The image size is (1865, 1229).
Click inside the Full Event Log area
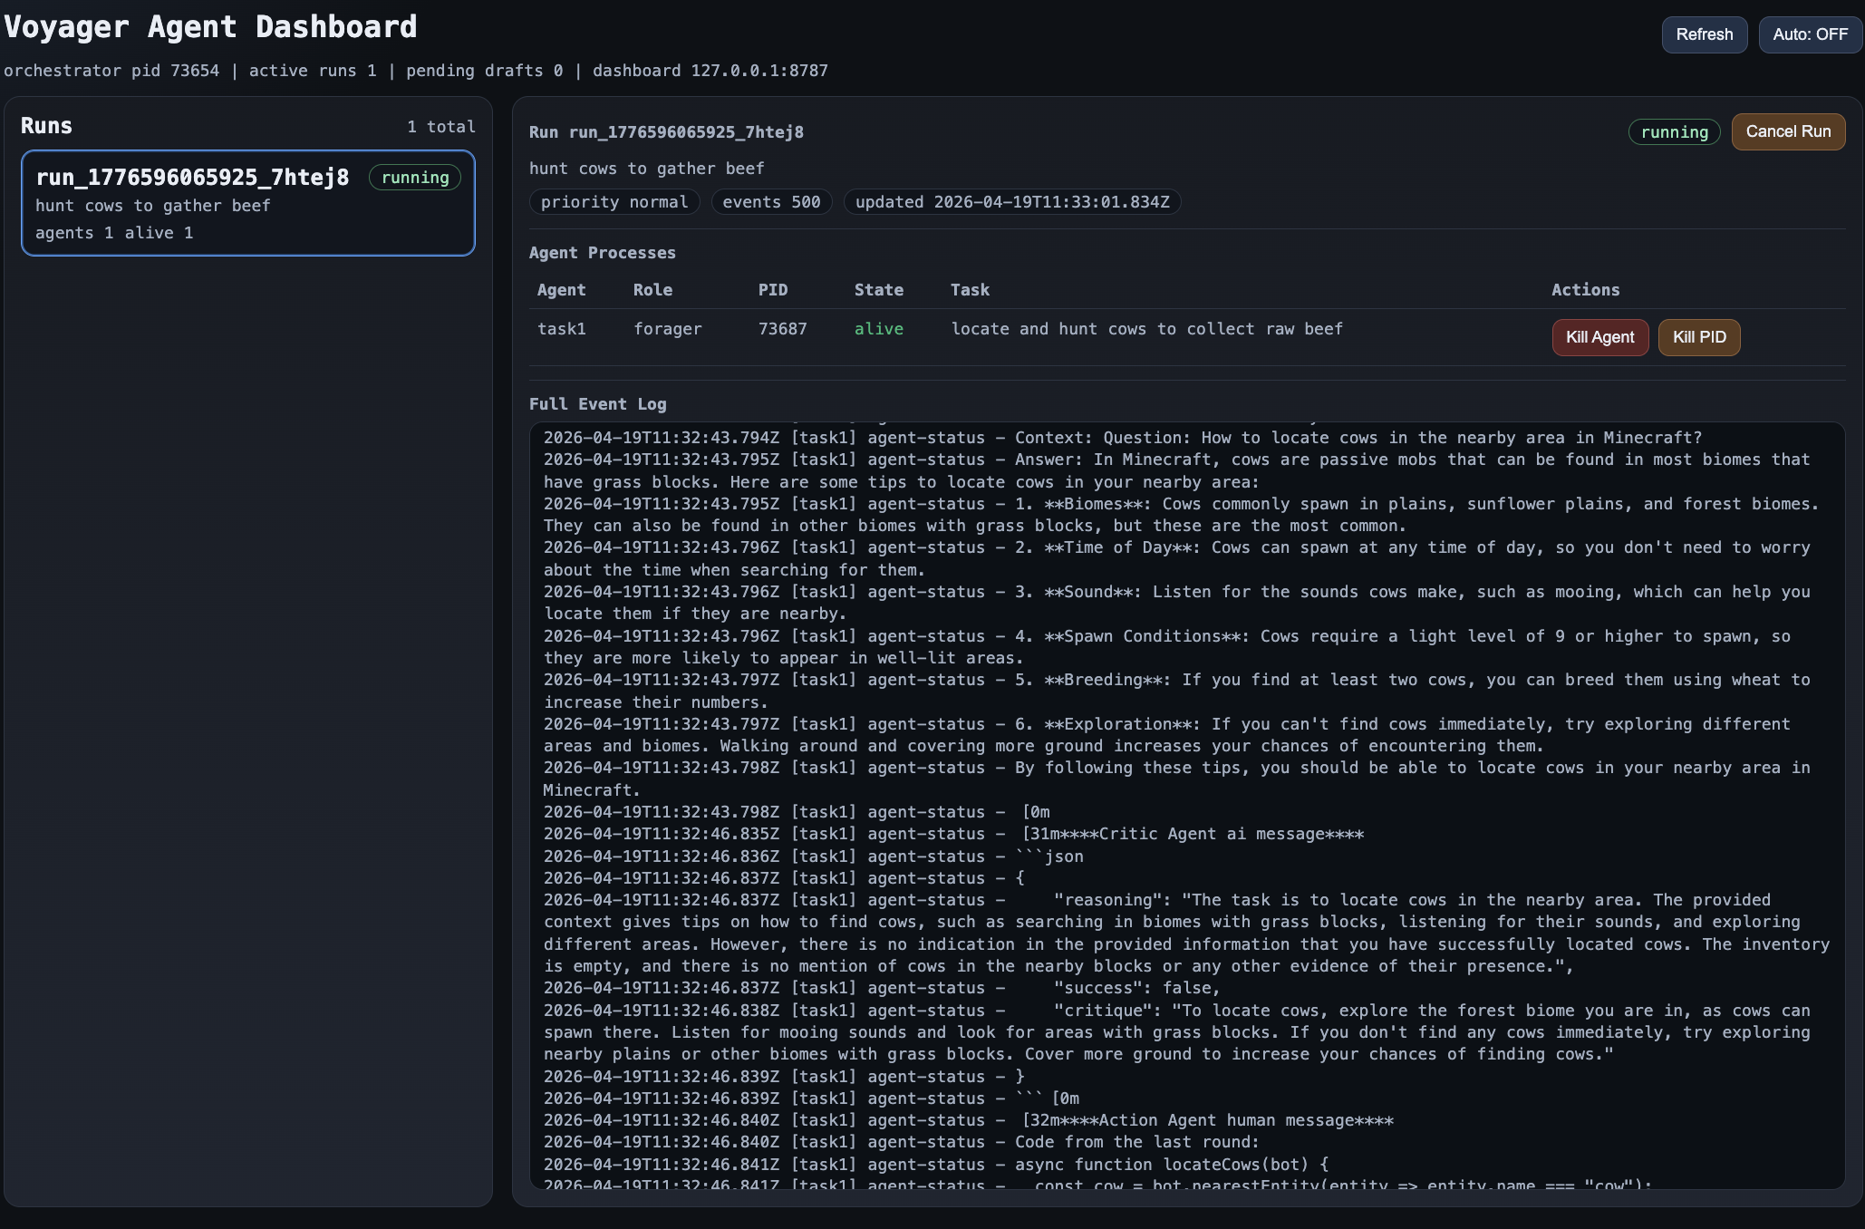pos(1187,805)
